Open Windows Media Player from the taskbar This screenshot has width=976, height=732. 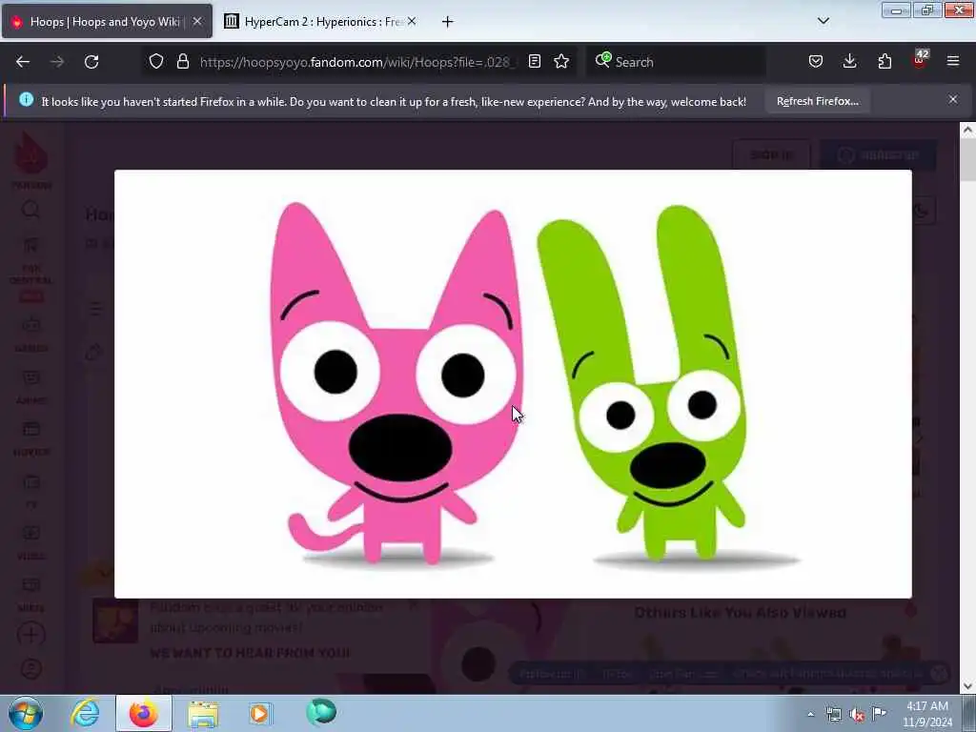point(261,713)
